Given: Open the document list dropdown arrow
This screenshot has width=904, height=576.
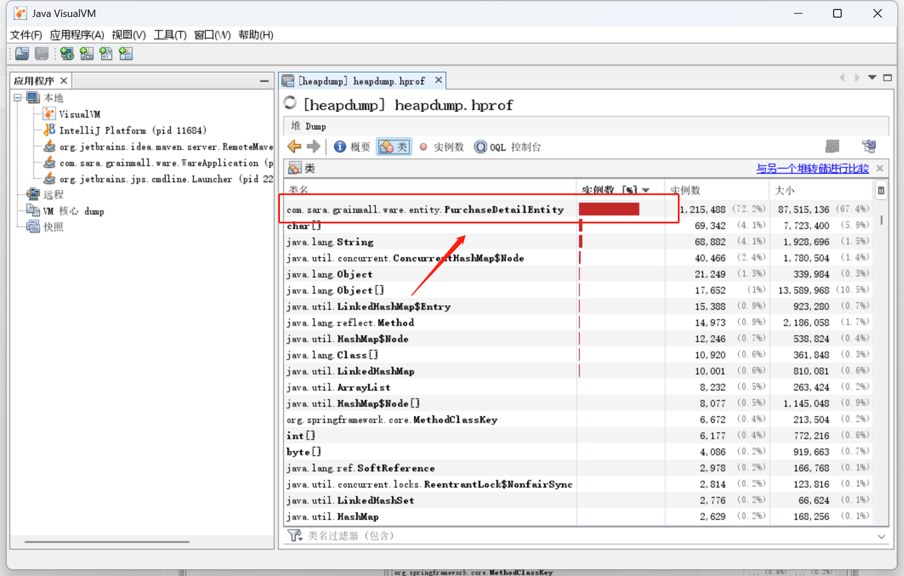Looking at the screenshot, I should [872, 78].
